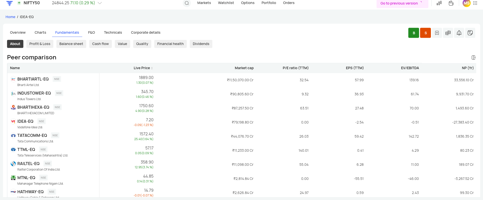Expand the NIFTY50 index dropdown chevron
This screenshot has height=200, width=483.
pyautogui.click(x=100, y=3)
